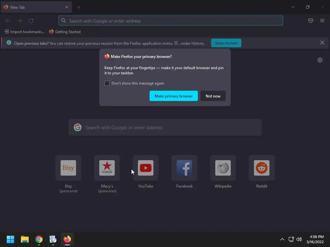
Task: Open Windows Start menu
Action: point(10,239)
